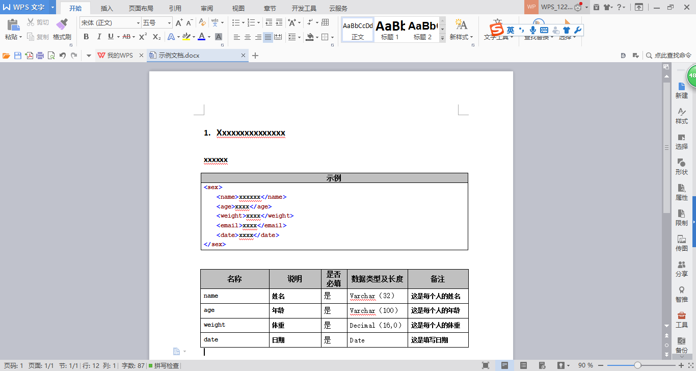
Task: Open the font size 五号 dropdown
Action: coord(170,23)
